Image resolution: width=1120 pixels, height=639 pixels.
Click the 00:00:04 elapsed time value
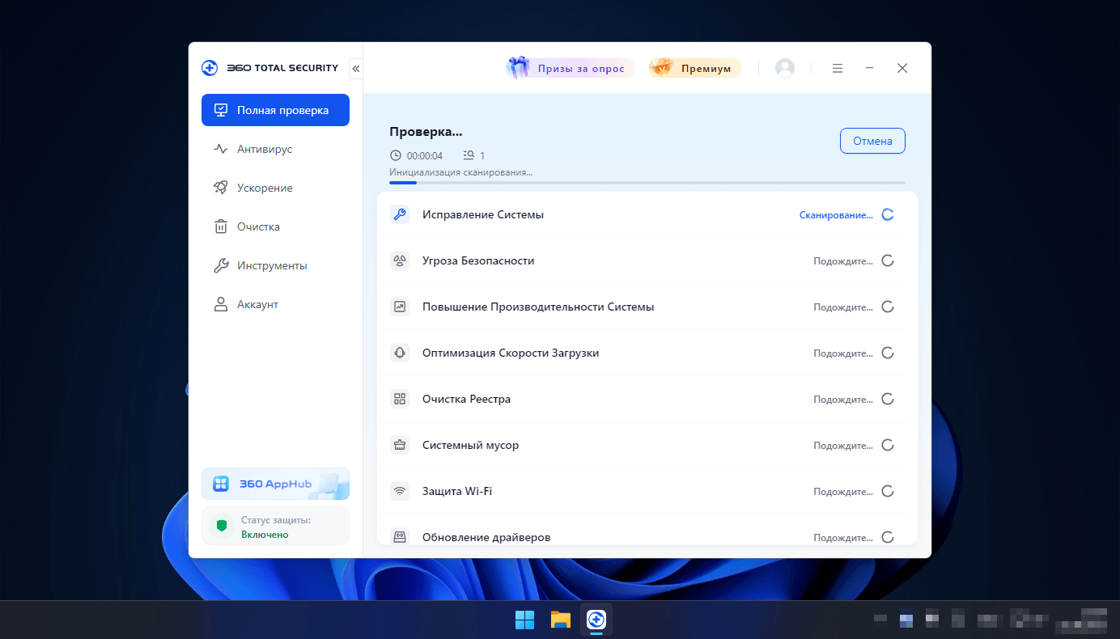point(425,156)
